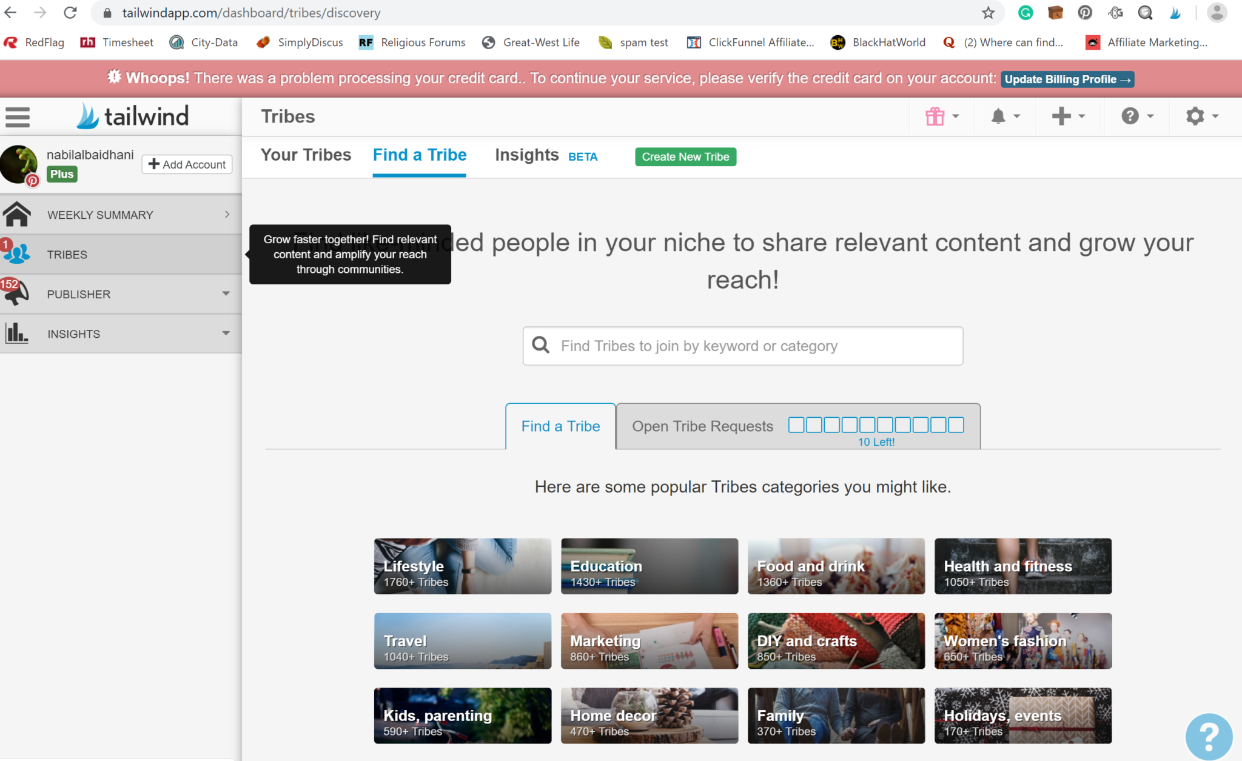Screen dimensions: 1242x761
Task: Click Create New Tribe button
Action: pos(685,156)
